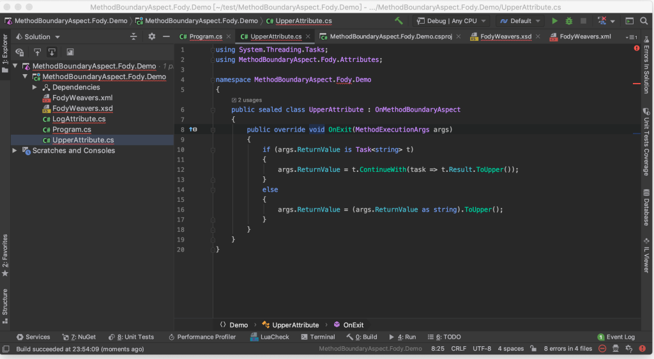The height and width of the screenshot is (359, 654).
Task: Open the LuaCheck tool window
Action: click(x=270, y=337)
